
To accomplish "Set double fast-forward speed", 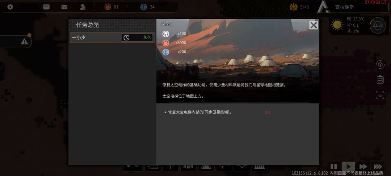I will click(x=363, y=167).
